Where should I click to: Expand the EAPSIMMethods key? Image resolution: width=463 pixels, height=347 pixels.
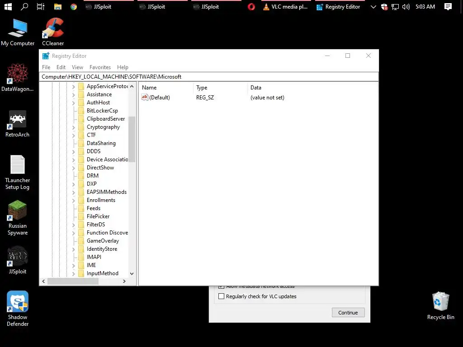point(74,192)
